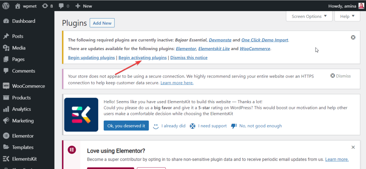Click the large ElementsKit logo image
366x169 pixels.
click(x=81, y=115)
